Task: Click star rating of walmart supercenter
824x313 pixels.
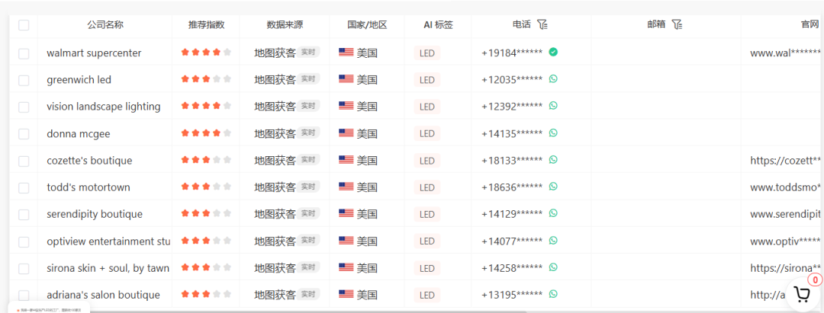Action: pos(206,52)
